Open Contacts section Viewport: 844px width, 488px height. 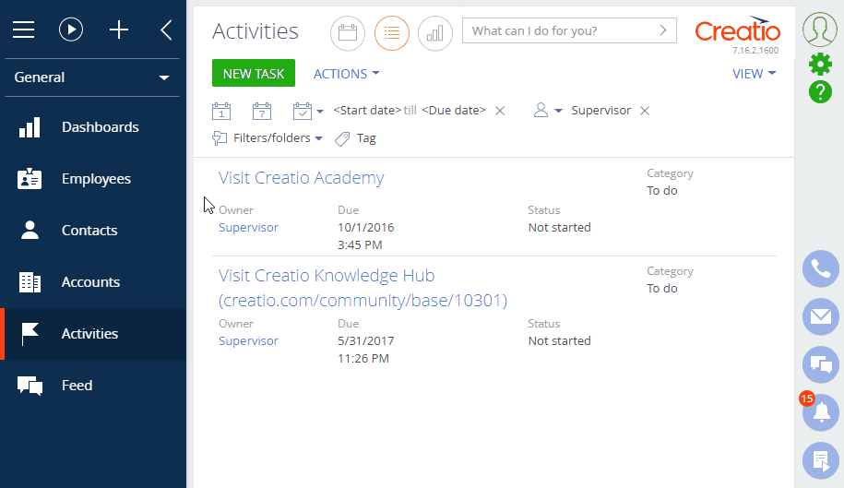[x=93, y=231]
